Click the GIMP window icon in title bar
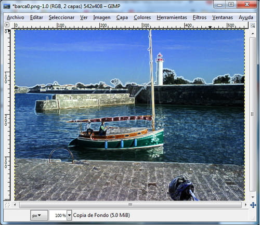Image resolution: width=260 pixels, height=225 pixels. coord(7,6)
